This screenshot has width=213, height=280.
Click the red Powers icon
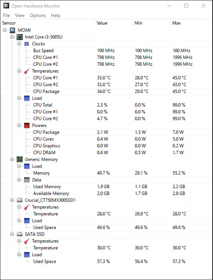pos(27,126)
